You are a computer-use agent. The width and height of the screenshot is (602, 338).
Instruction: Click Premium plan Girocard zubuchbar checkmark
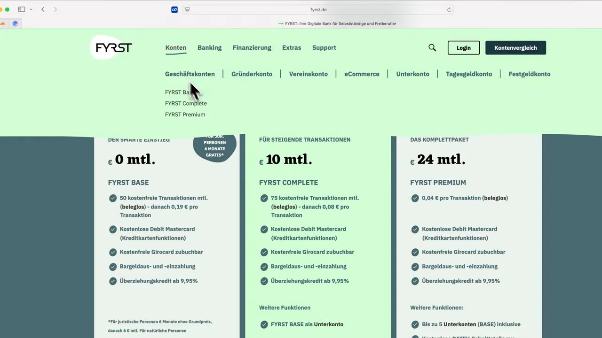[415, 252]
